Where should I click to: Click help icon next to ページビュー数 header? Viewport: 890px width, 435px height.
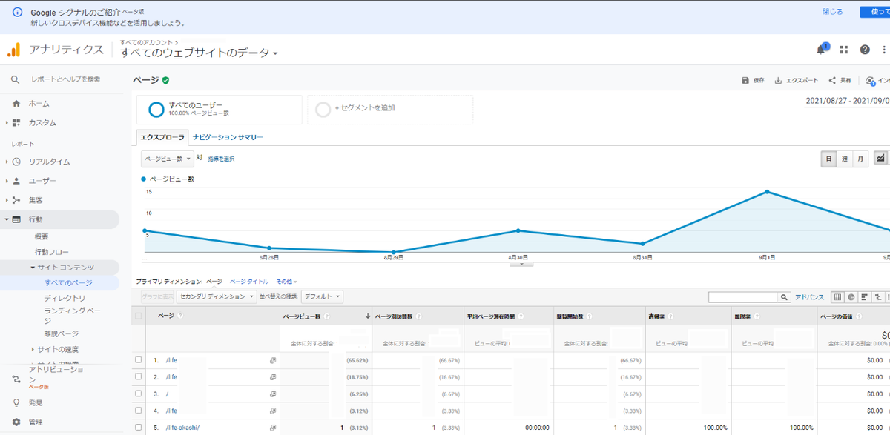click(x=327, y=316)
